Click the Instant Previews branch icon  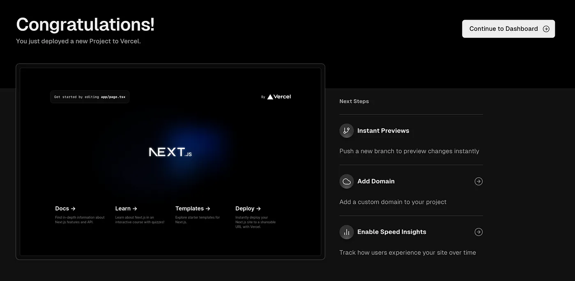[347, 130]
